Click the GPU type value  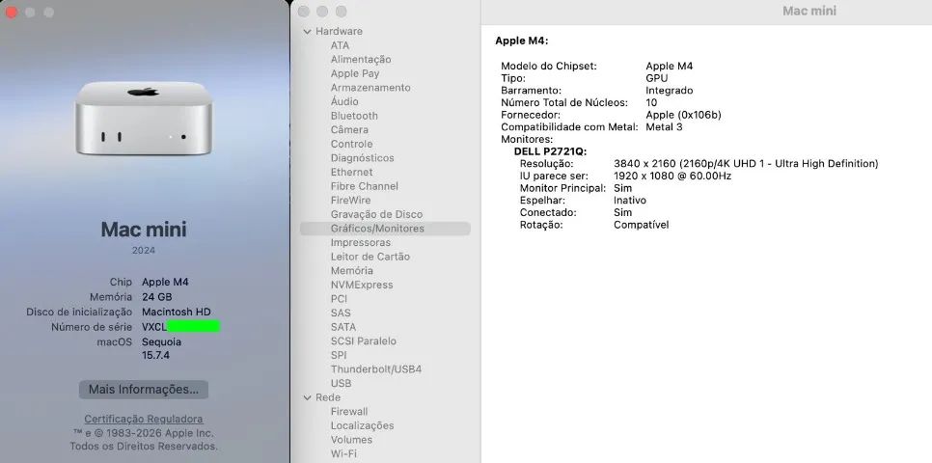pyautogui.click(x=657, y=78)
